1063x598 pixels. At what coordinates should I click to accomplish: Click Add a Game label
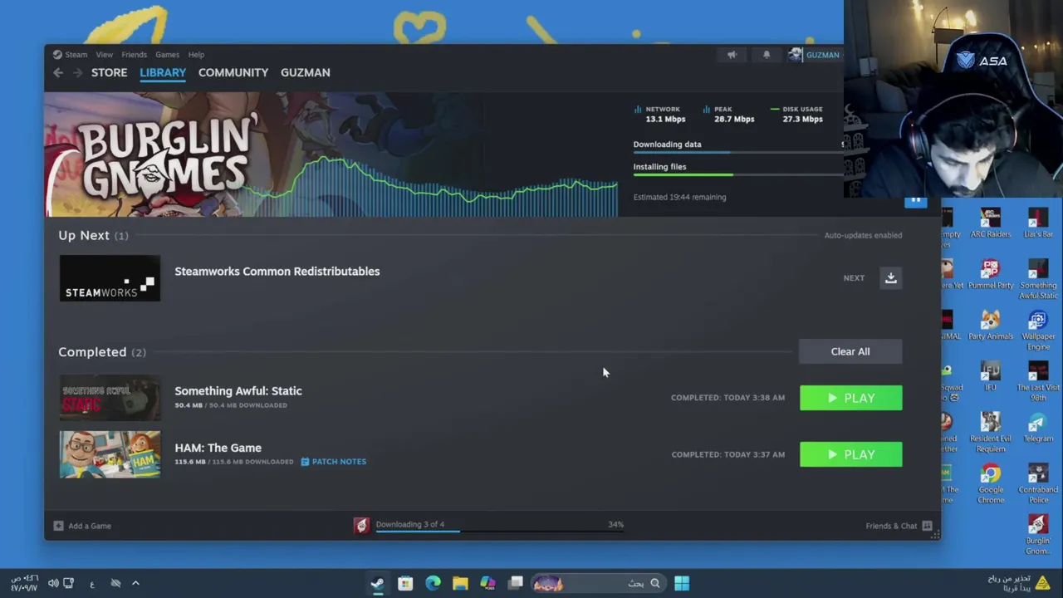(x=90, y=526)
